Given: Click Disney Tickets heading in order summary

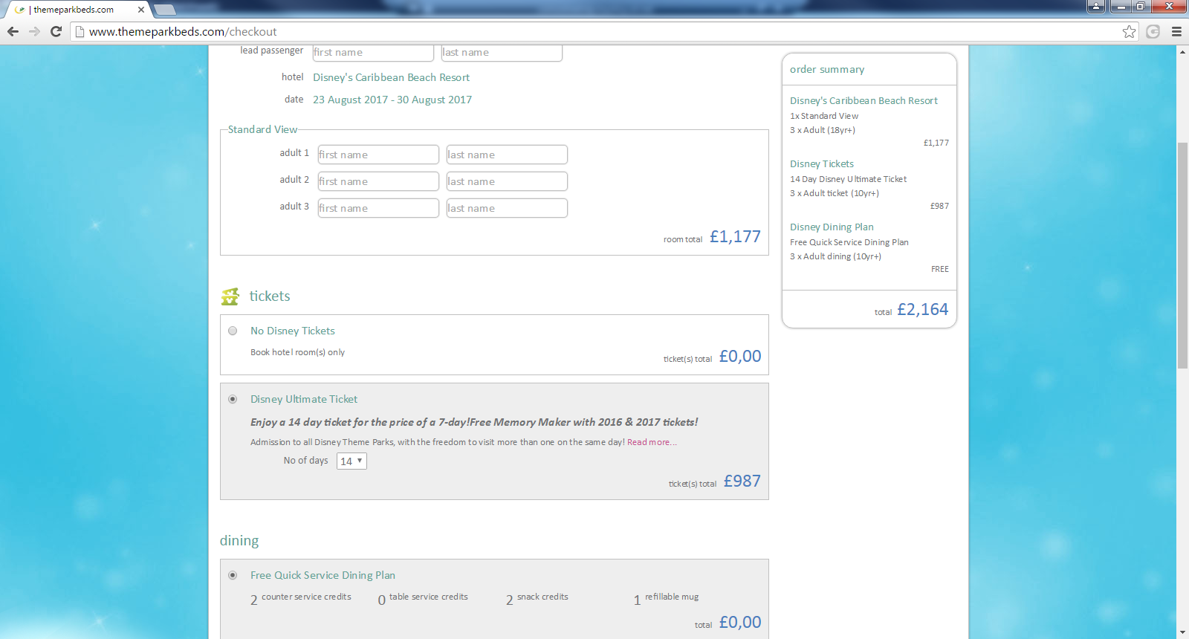Looking at the screenshot, I should [822, 163].
